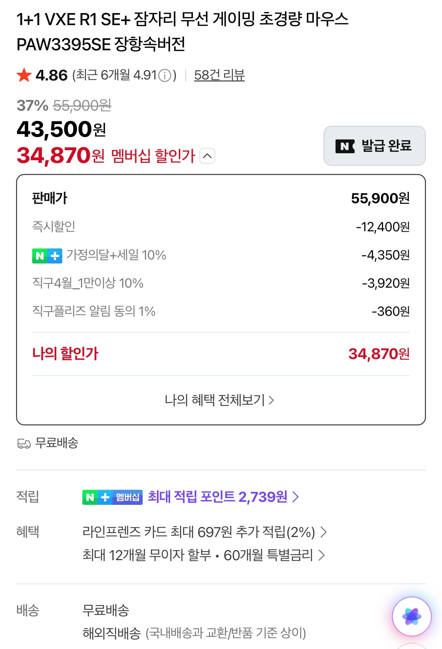The width and height of the screenshot is (442, 649).
Task: Click the 4.86 rating score
Action: tap(52, 75)
